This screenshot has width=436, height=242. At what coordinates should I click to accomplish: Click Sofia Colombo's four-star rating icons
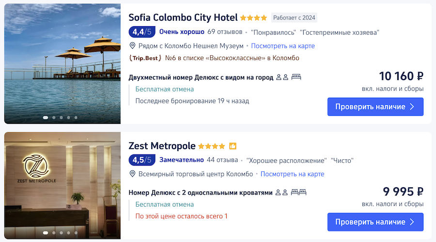253,18
